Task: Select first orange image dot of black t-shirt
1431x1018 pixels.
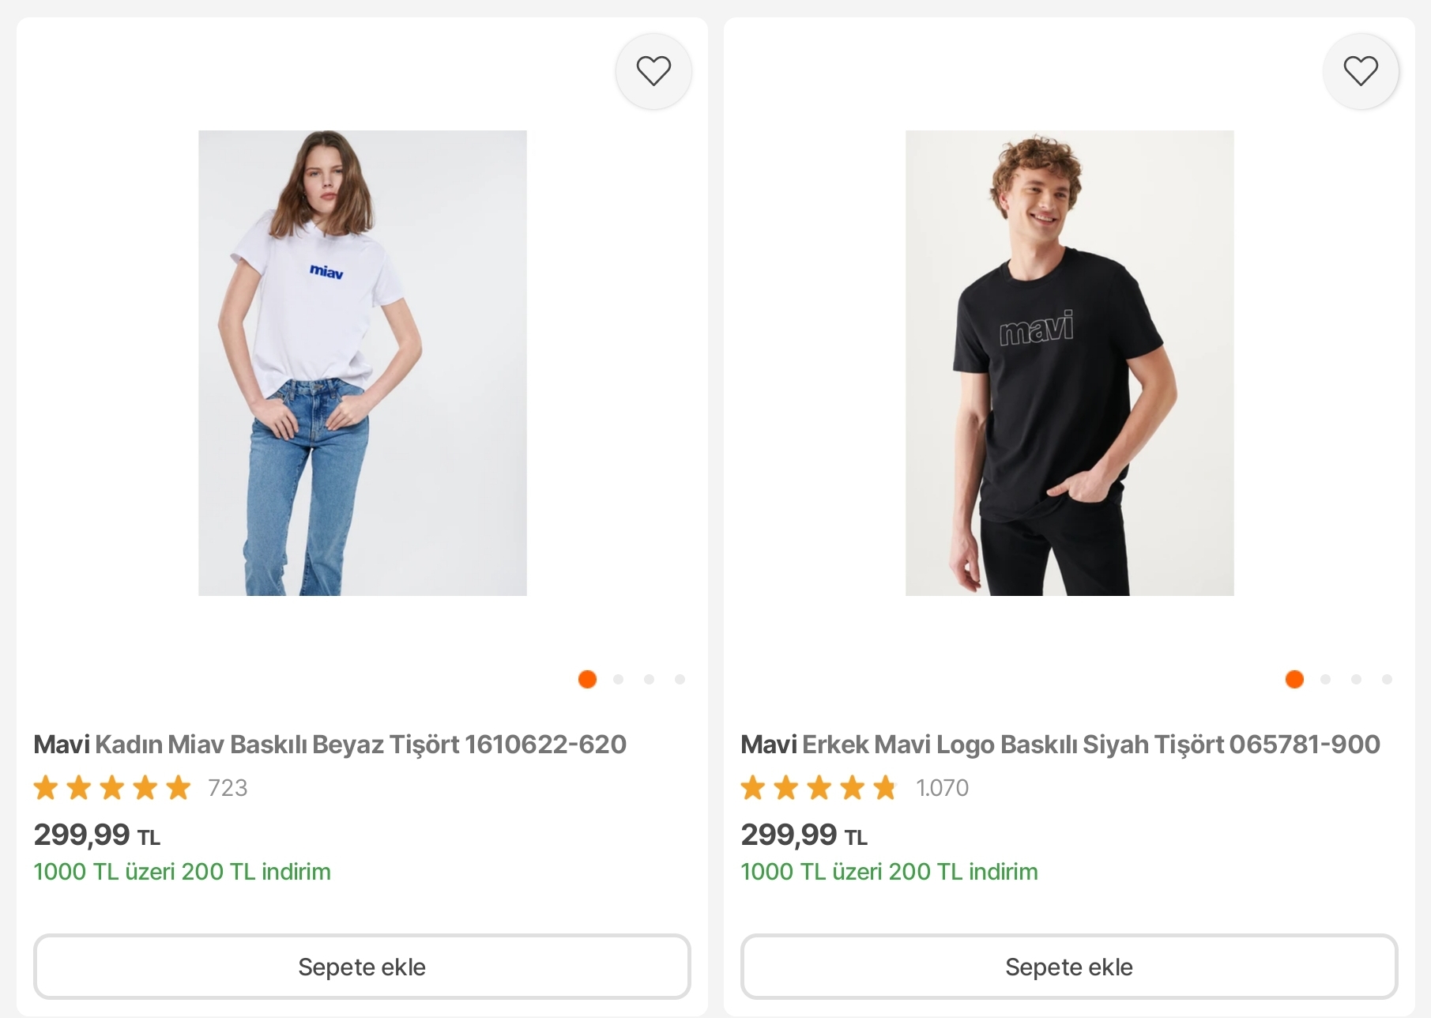Action: [1294, 679]
